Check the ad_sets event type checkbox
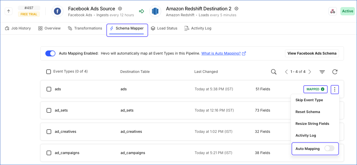Image resolution: width=357 pixels, height=165 pixels. tap(49, 110)
